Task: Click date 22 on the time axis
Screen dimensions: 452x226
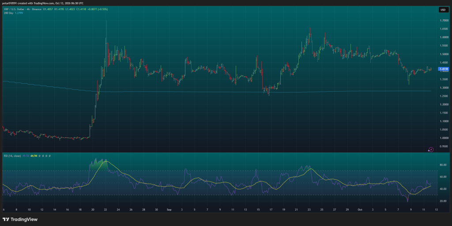Action: pyautogui.click(x=105, y=210)
